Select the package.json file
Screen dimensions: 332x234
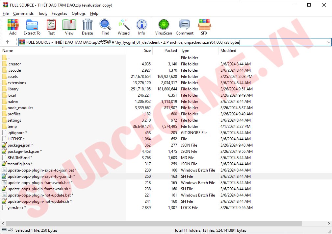coord(19,145)
